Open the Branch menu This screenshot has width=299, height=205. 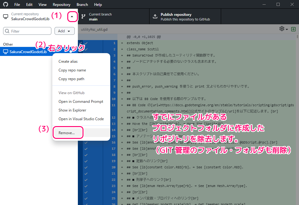pyautogui.click(x=82, y=5)
